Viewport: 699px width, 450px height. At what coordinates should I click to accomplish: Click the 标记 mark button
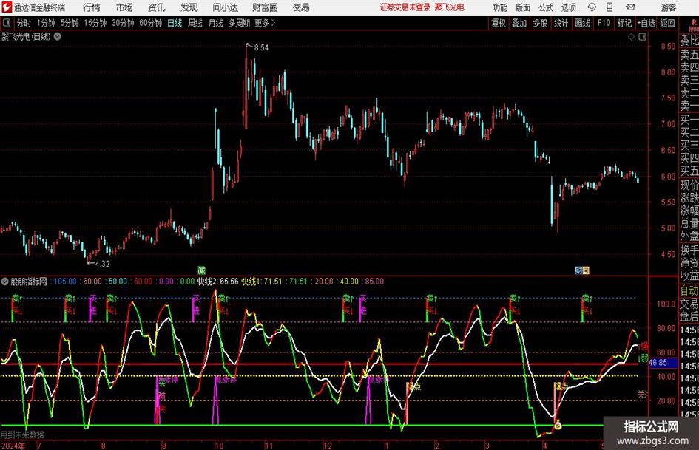pyautogui.click(x=624, y=23)
